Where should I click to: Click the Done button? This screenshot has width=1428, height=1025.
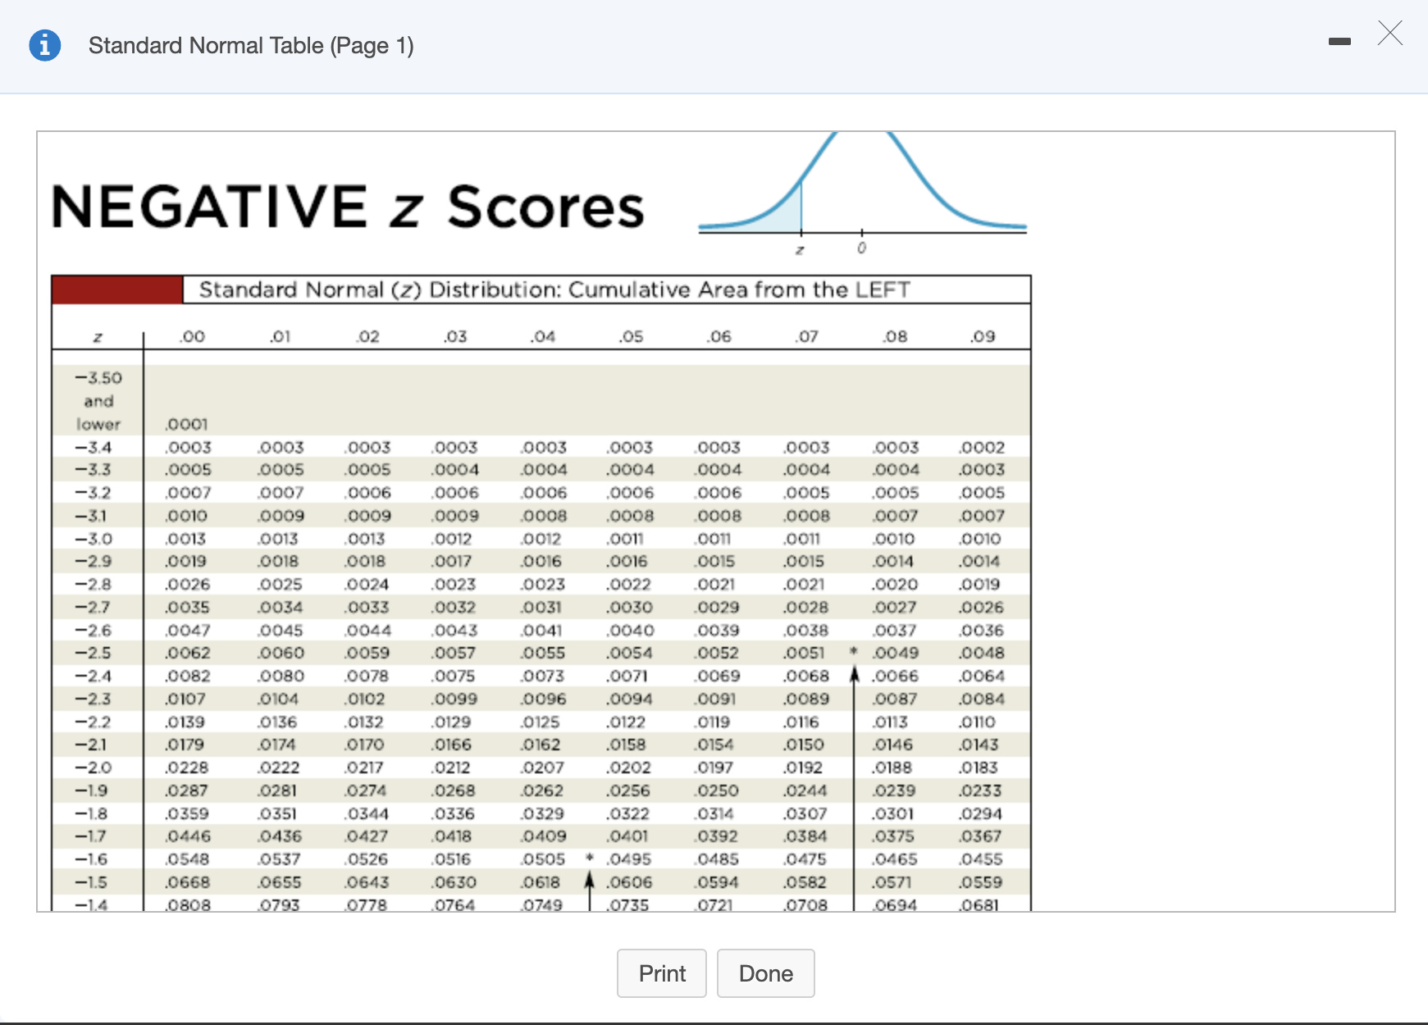point(766,973)
